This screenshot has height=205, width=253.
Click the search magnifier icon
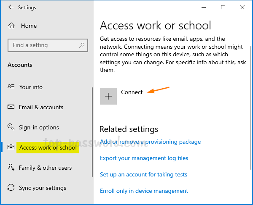point(82,45)
